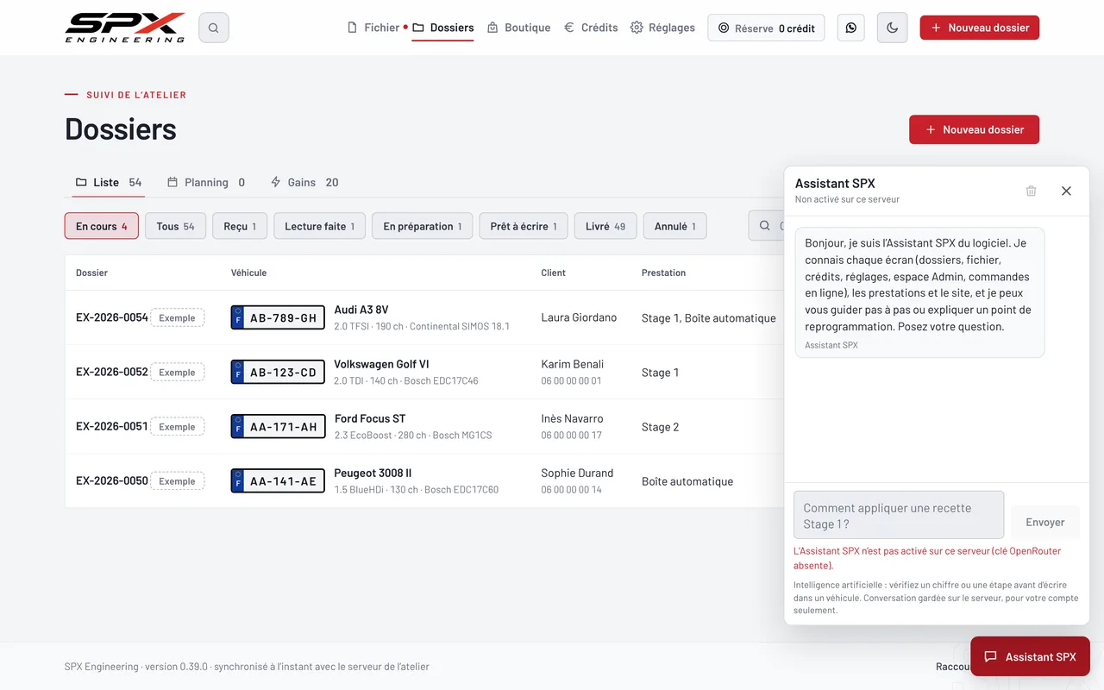Open dossier EX-2026-0052
Viewport: 1104px width, 690px height.
(112, 372)
